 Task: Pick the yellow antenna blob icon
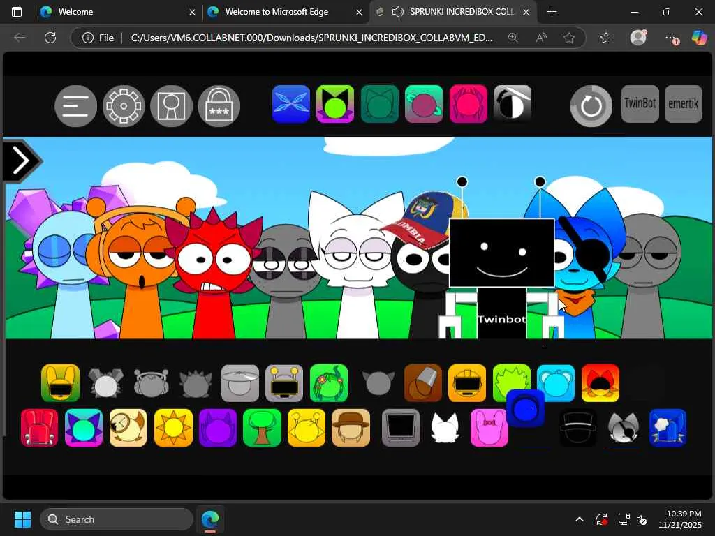tap(307, 428)
